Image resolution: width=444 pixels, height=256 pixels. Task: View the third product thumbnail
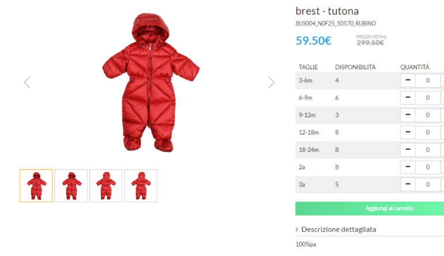click(x=106, y=186)
